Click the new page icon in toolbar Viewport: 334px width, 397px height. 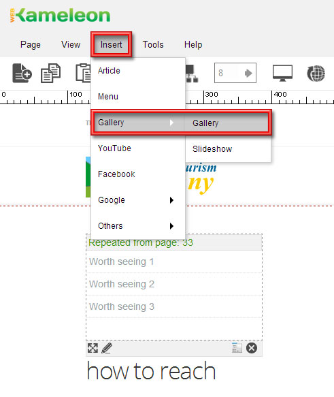[22, 73]
